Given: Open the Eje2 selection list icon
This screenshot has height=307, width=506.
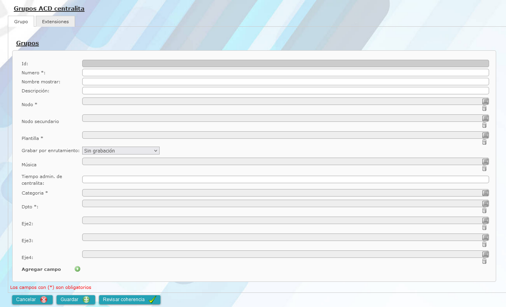Looking at the screenshot, I should pyautogui.click(x=485, y=220).
